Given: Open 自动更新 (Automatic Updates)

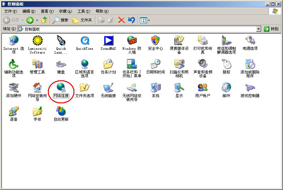Looking at the screenshot, I should [61, 112].
